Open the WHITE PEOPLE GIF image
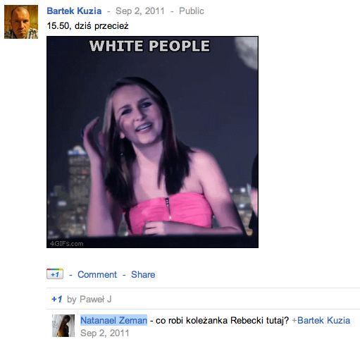Image resolution: width=360 pixels, height=344 pixels. coord(152,142)
